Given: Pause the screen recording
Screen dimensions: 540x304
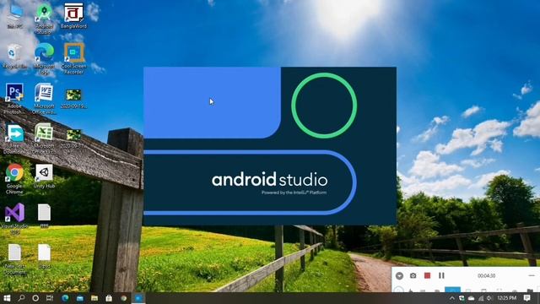Looking at the screenshot, I should (441, 276).
